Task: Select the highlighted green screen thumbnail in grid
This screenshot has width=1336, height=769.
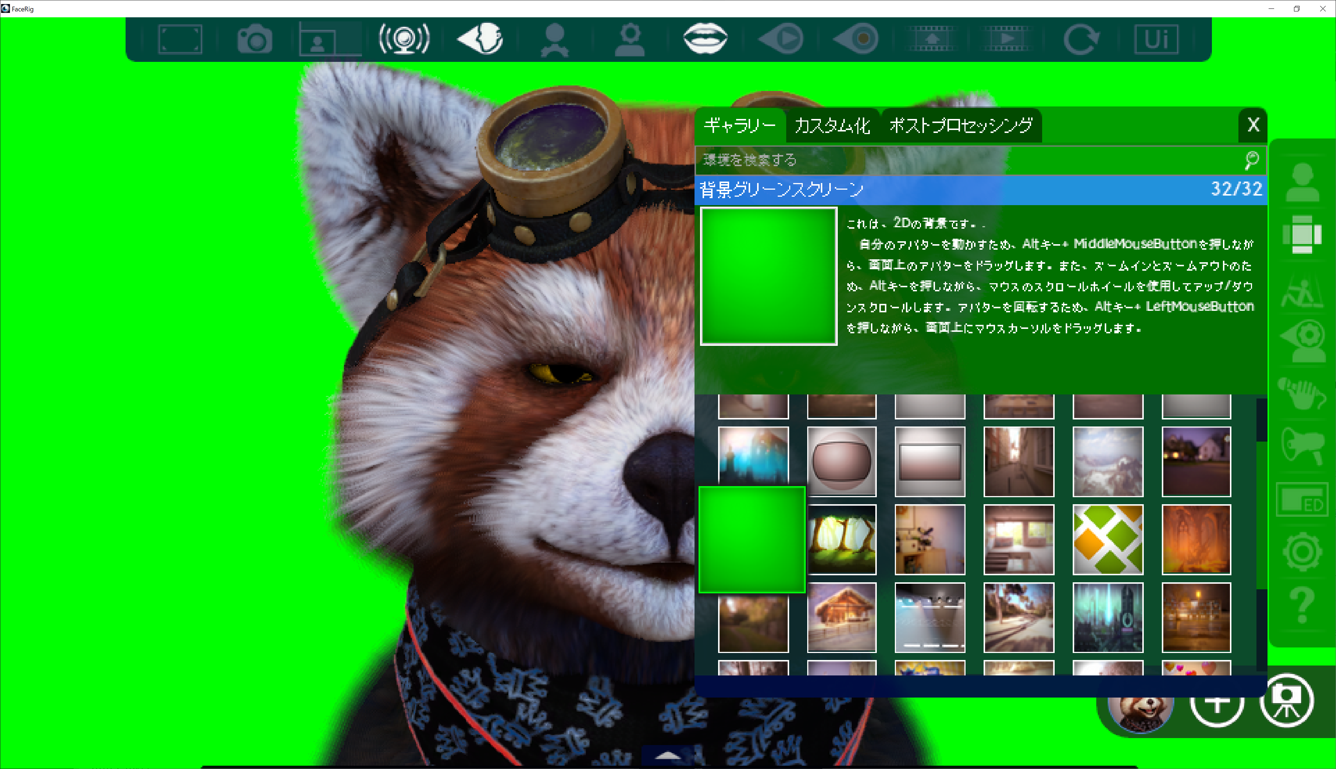Action: click(752, 539)
